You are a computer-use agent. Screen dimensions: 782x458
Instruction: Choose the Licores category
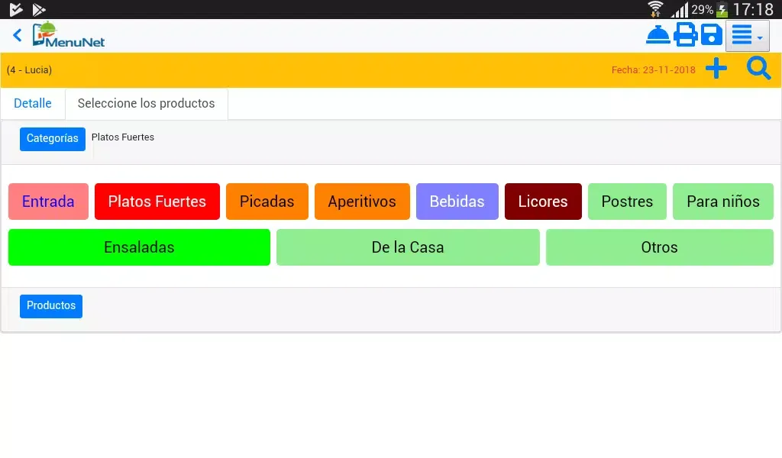(543, 202)
